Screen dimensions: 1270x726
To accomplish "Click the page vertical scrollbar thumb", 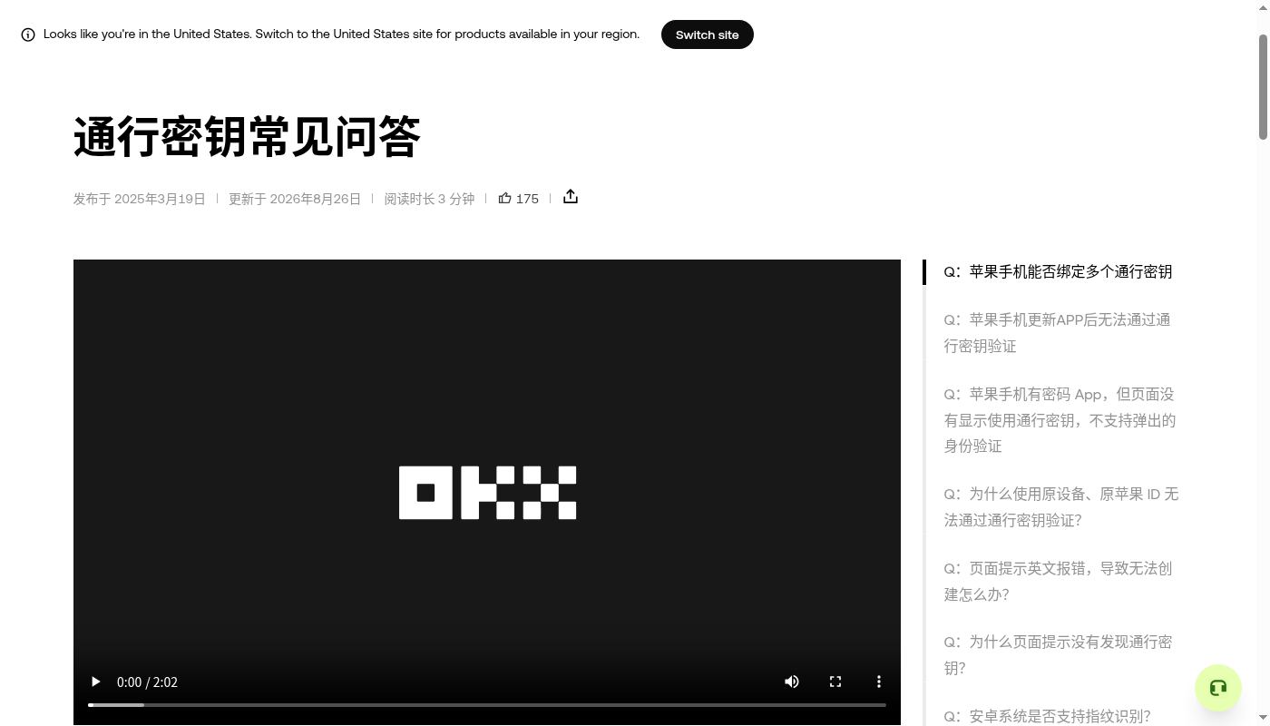I will (1263, 87).
